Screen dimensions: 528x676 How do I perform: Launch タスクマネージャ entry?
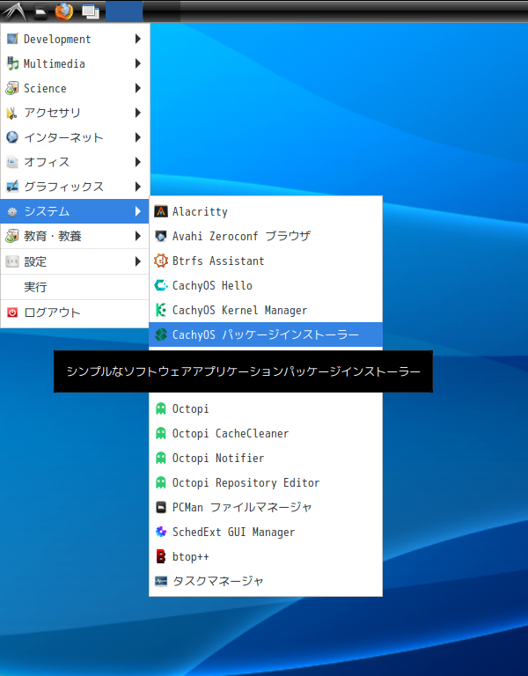(266, 581)
